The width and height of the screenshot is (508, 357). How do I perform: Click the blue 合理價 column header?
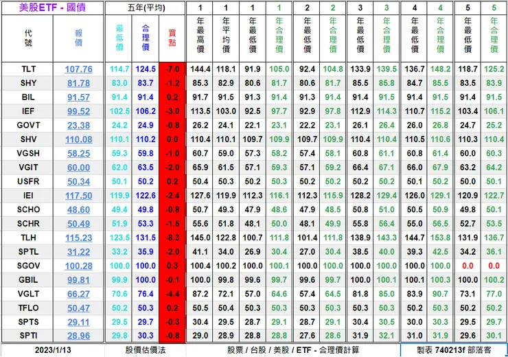(146, 38)
